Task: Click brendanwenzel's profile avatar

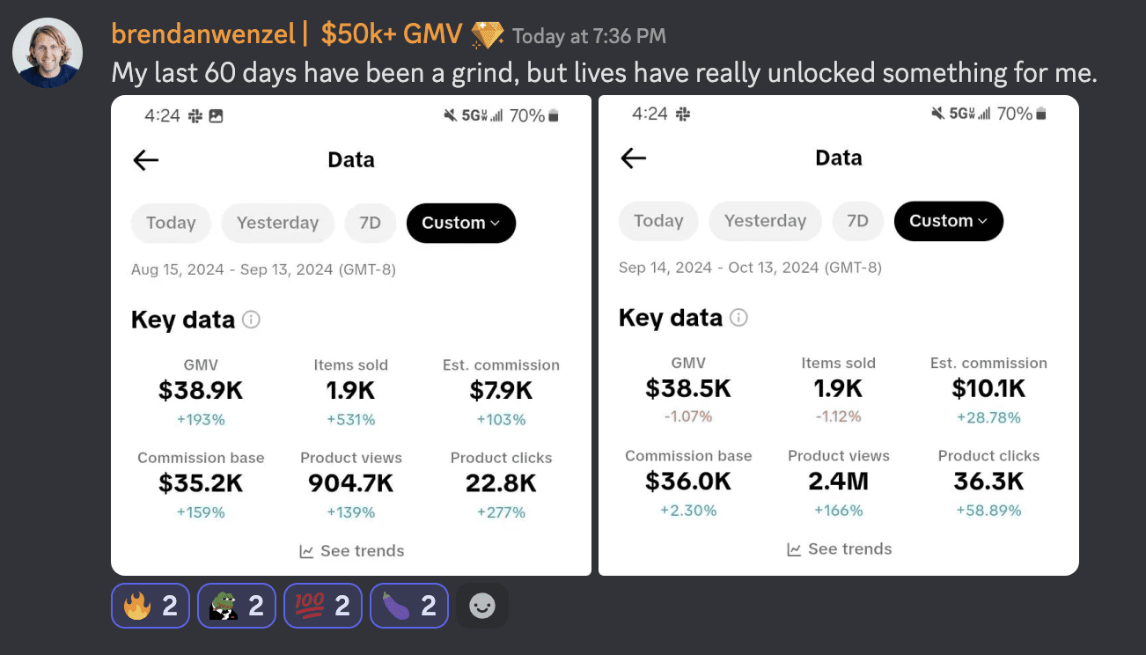Action: (48, 52)
